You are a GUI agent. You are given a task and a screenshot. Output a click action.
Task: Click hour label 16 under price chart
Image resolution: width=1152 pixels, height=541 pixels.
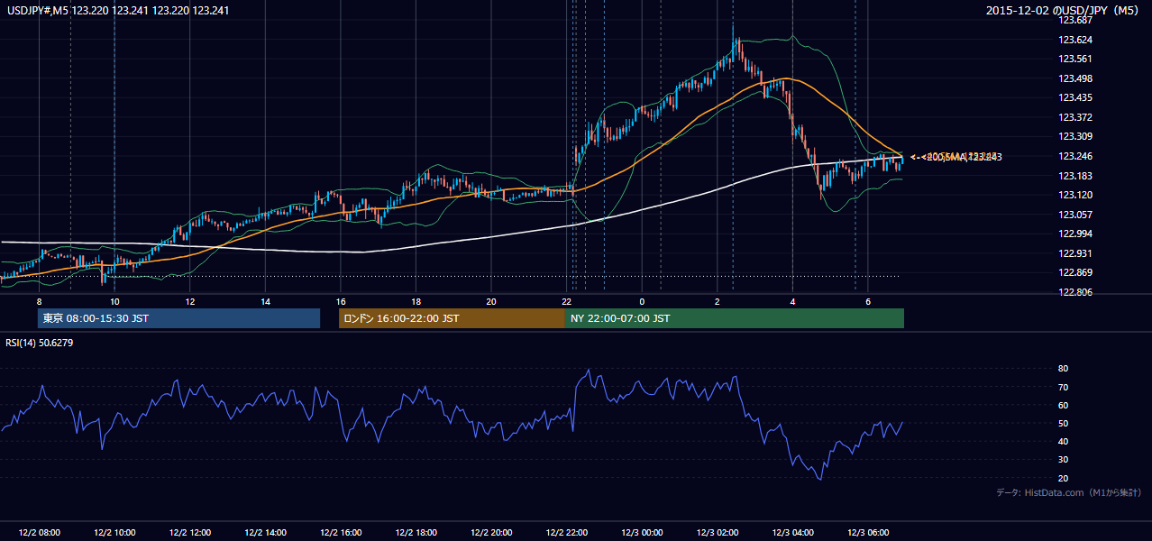coord(341,301)
